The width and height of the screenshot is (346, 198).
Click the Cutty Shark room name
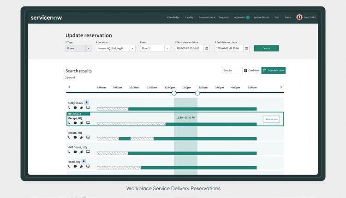[x=75, y=103]
